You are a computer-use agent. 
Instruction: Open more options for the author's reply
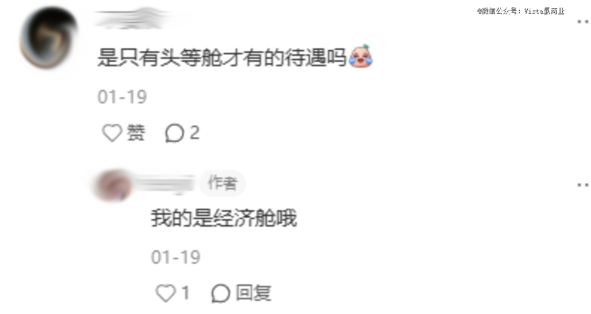tap(583, 185)
